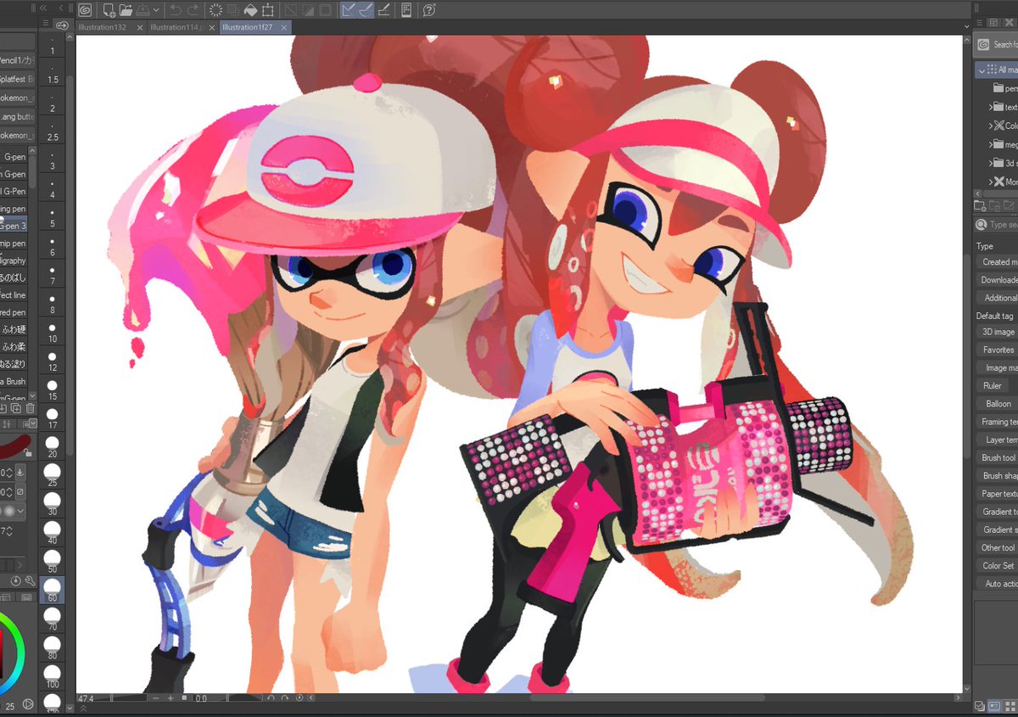Image resolution: width=1018 pixels, height=717 pixels.
Task: Switch to the Illustration132 tab
Action: click(103, 27)
